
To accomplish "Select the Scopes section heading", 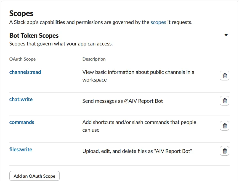I will tap(21, 13).
